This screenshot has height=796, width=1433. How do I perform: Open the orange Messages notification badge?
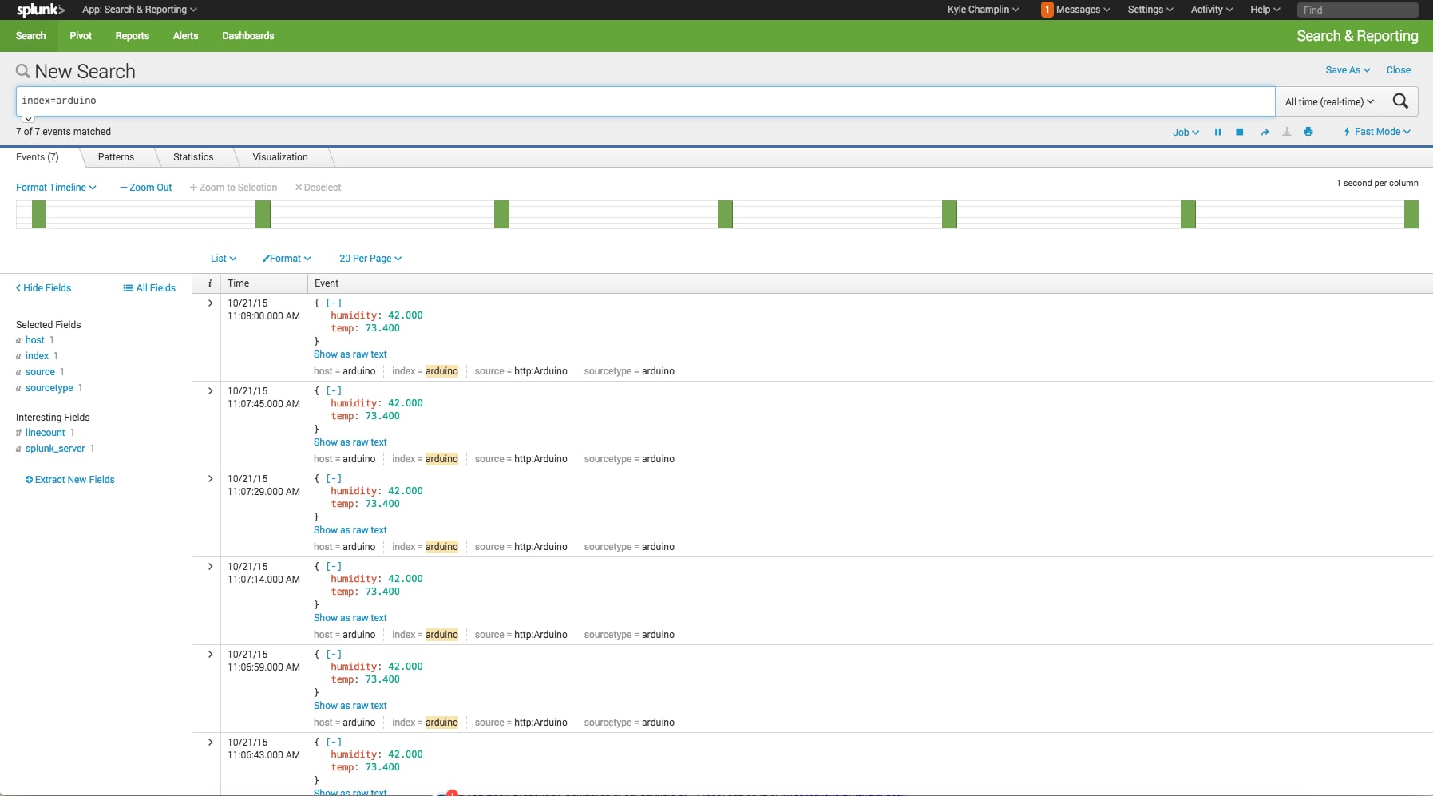coord(1047,10)
